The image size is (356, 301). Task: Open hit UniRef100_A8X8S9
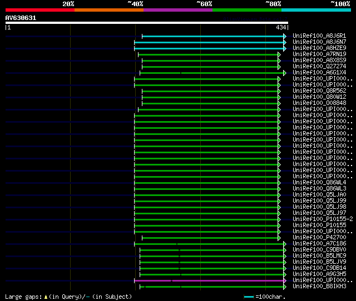click(x=319, y=61)
